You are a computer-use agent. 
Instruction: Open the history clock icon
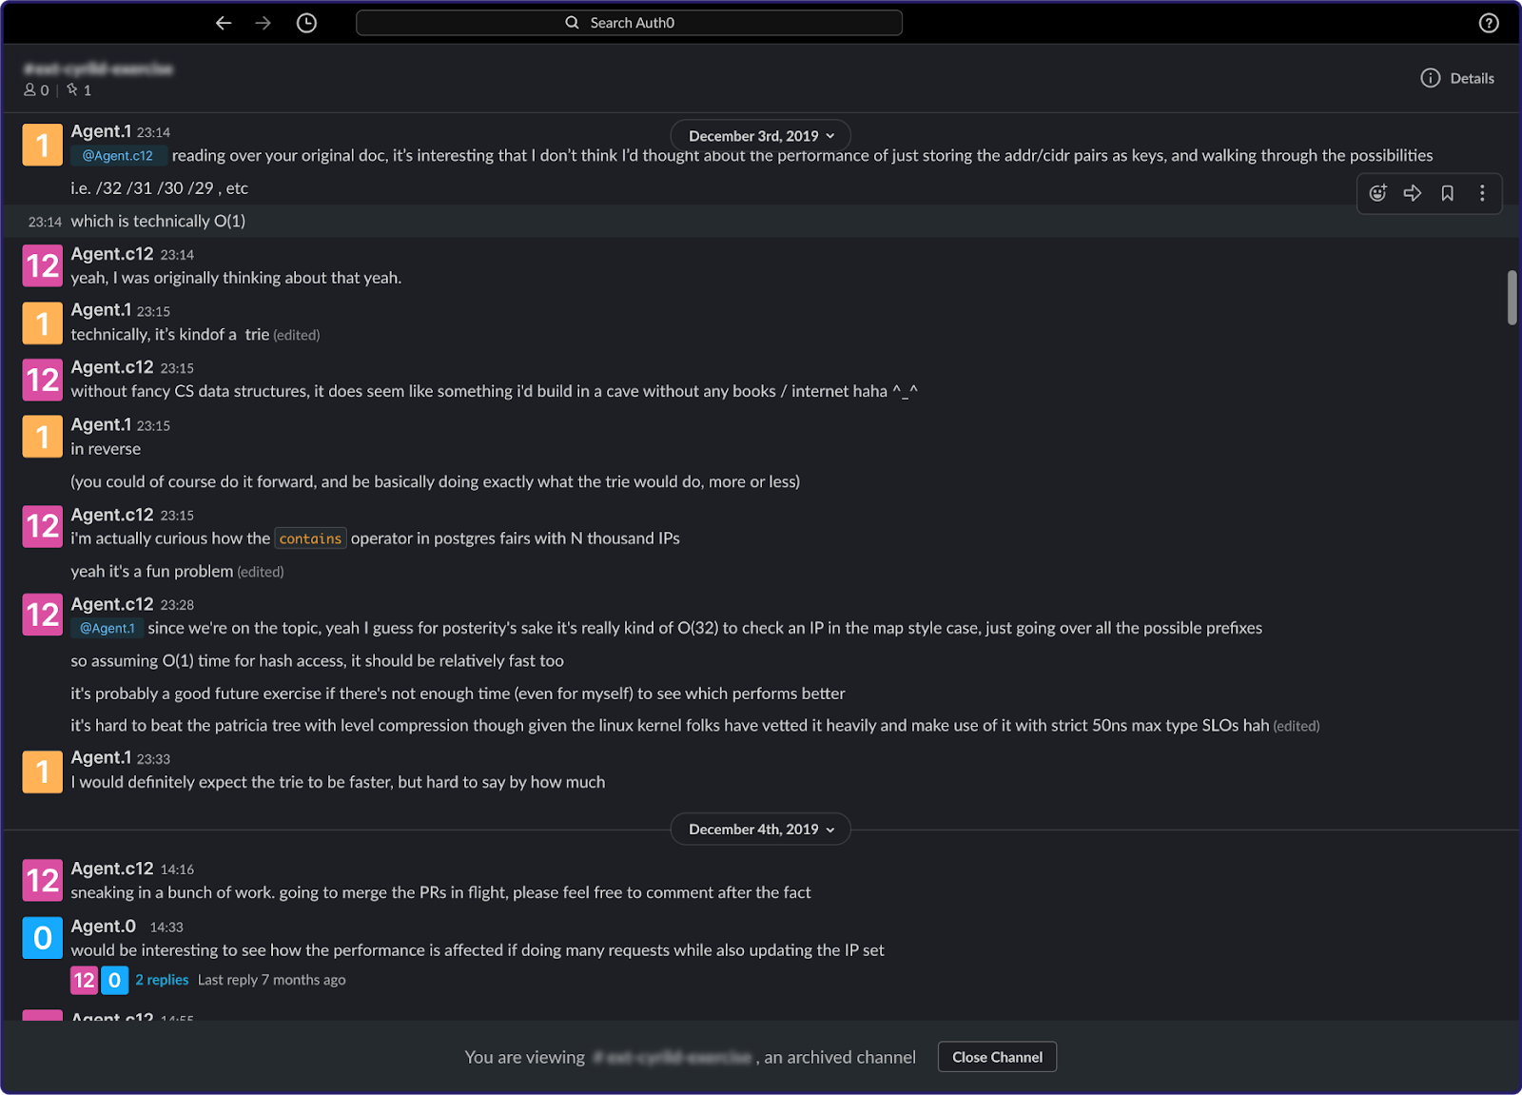point(306,23)
